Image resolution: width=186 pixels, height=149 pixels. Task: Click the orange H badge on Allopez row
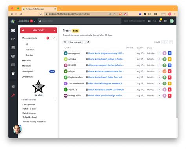pyautogui.click(x=164, y=71)
